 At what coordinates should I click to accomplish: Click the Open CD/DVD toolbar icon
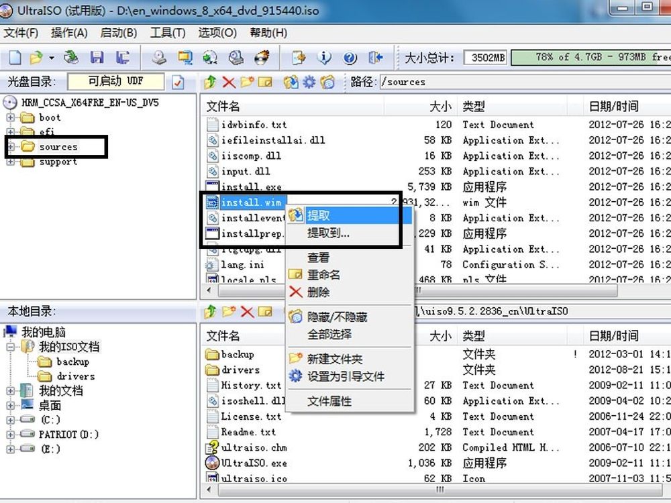click(71, 57)
